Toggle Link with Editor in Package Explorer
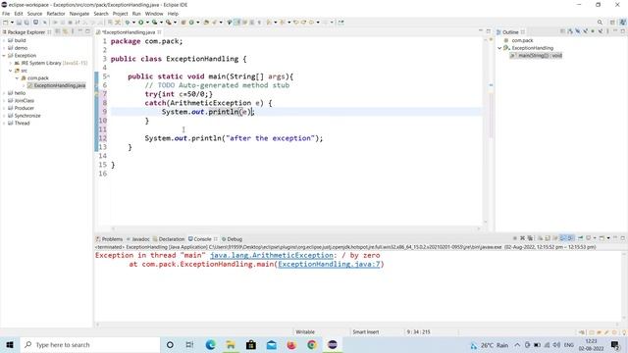This screenshot has height=353, width=628. [65, 31]
